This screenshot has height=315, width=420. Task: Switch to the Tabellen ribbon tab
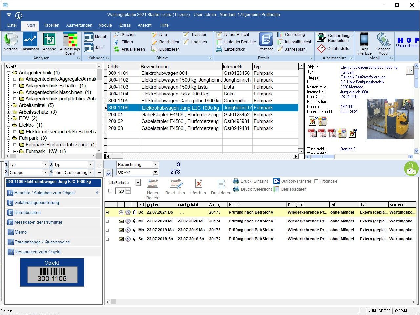point(52,25)
